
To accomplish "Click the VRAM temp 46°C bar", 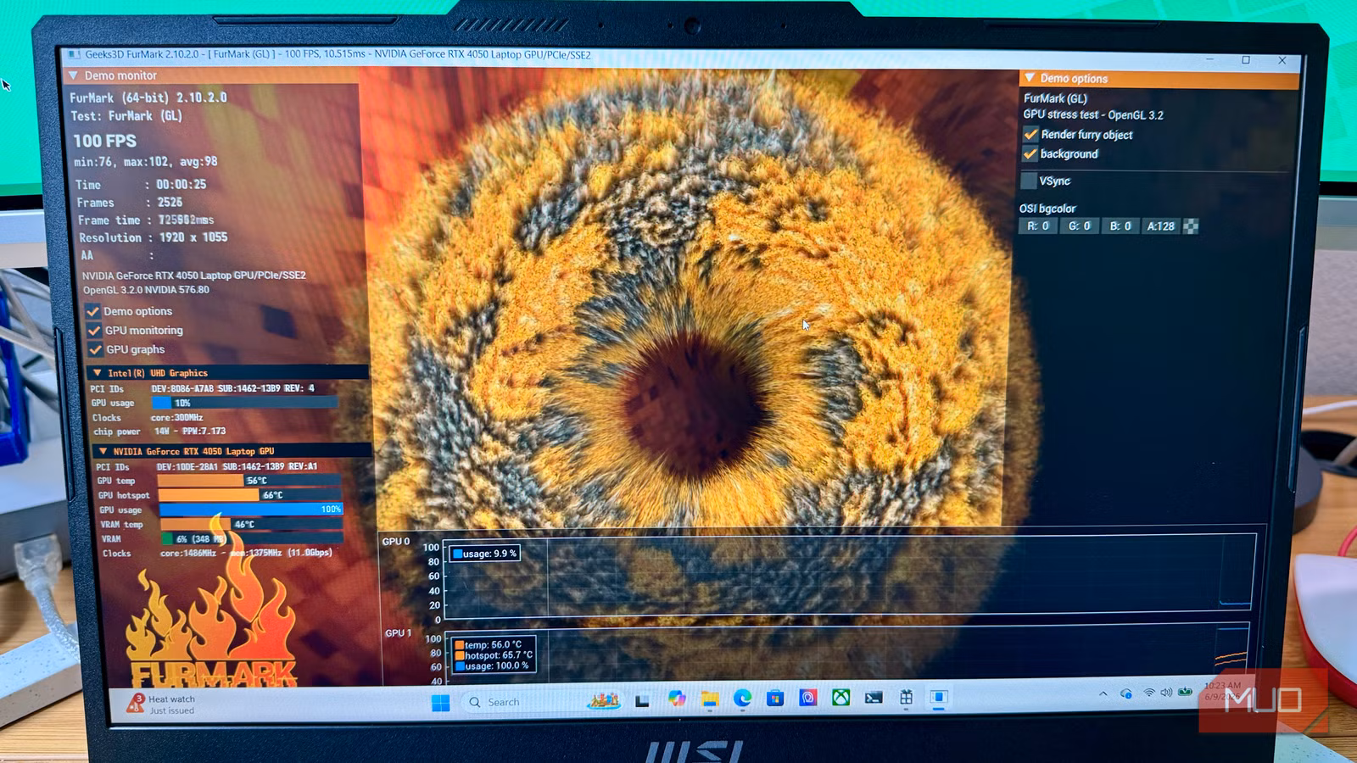I will 252,525.
